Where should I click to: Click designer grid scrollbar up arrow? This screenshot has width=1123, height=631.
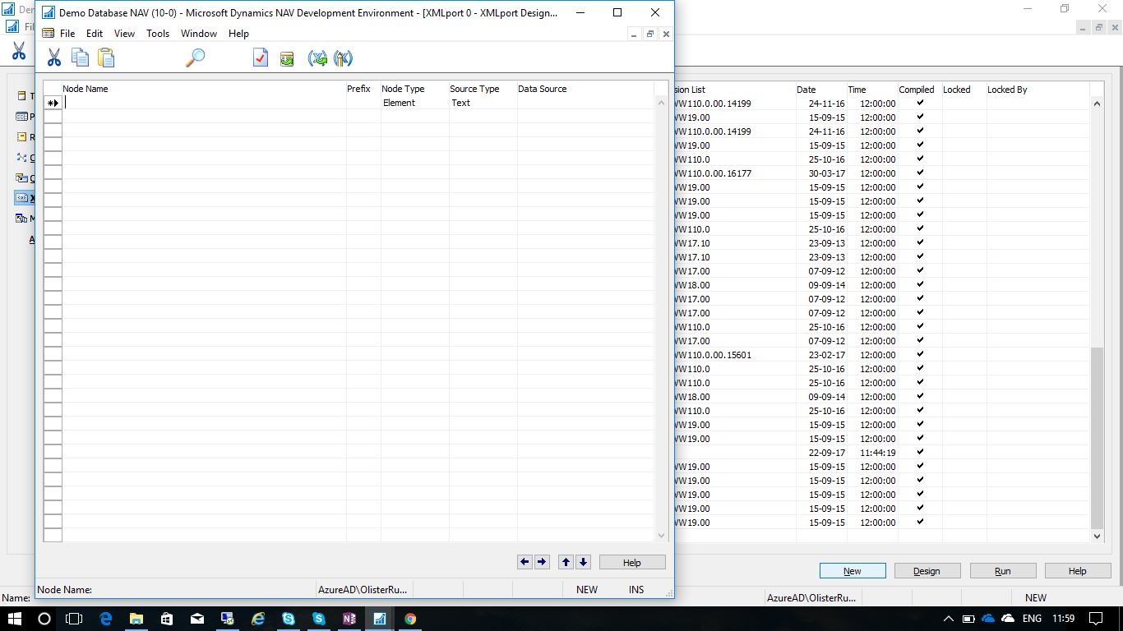click(662, 103)
